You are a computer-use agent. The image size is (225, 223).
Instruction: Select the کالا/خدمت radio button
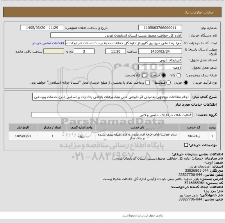coord(144,75)
